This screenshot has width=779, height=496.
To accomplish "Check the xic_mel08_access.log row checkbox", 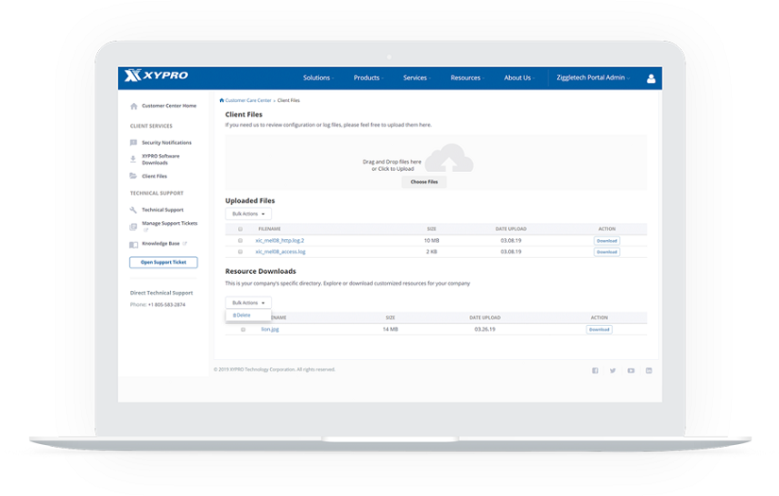I will [241, 252].
